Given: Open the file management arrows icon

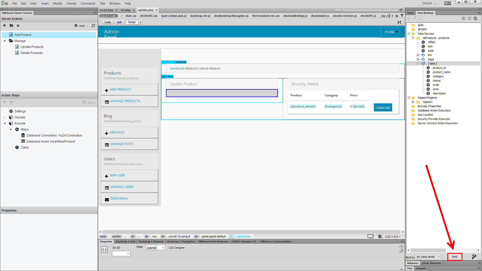Looking at the screenshot, I should point(399,22).
